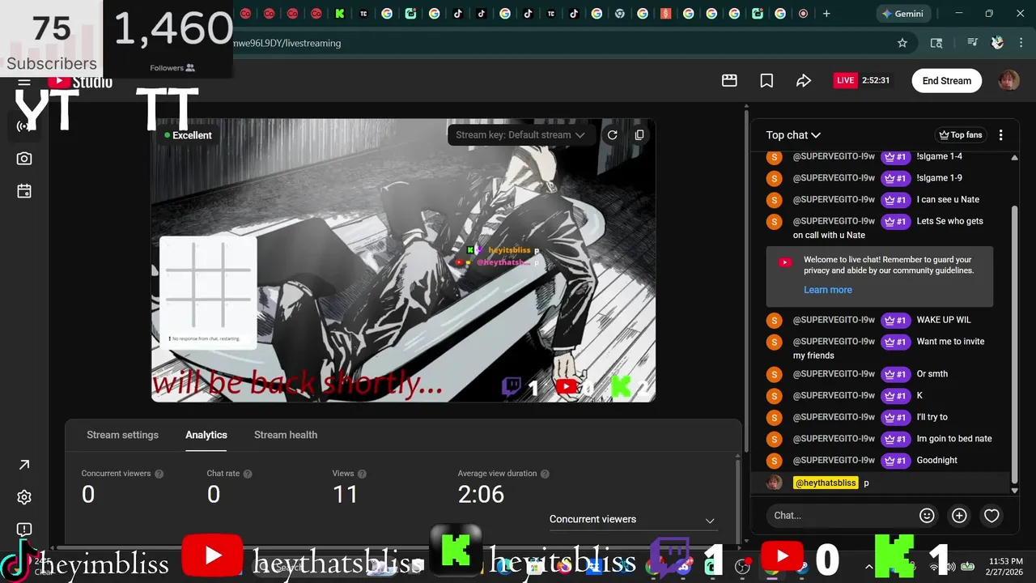Click the chat message "WAKE UP WIL"
Image resolution: width=1036 pixels, height=583 pixels.
pyautogui.click(x=944, y=320)
